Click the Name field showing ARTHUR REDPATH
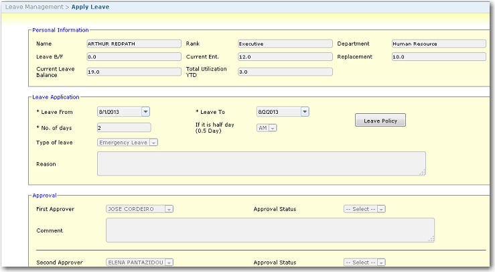The width and height of the screenshot is (495, 272). (133, 44)
